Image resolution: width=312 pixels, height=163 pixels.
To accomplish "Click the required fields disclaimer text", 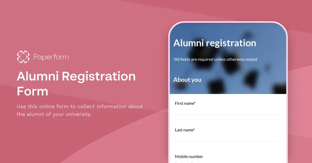I will click(x=215, y=59).
